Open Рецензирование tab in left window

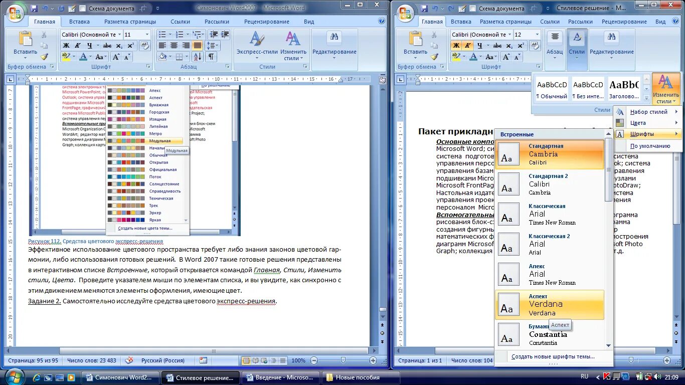267,22
